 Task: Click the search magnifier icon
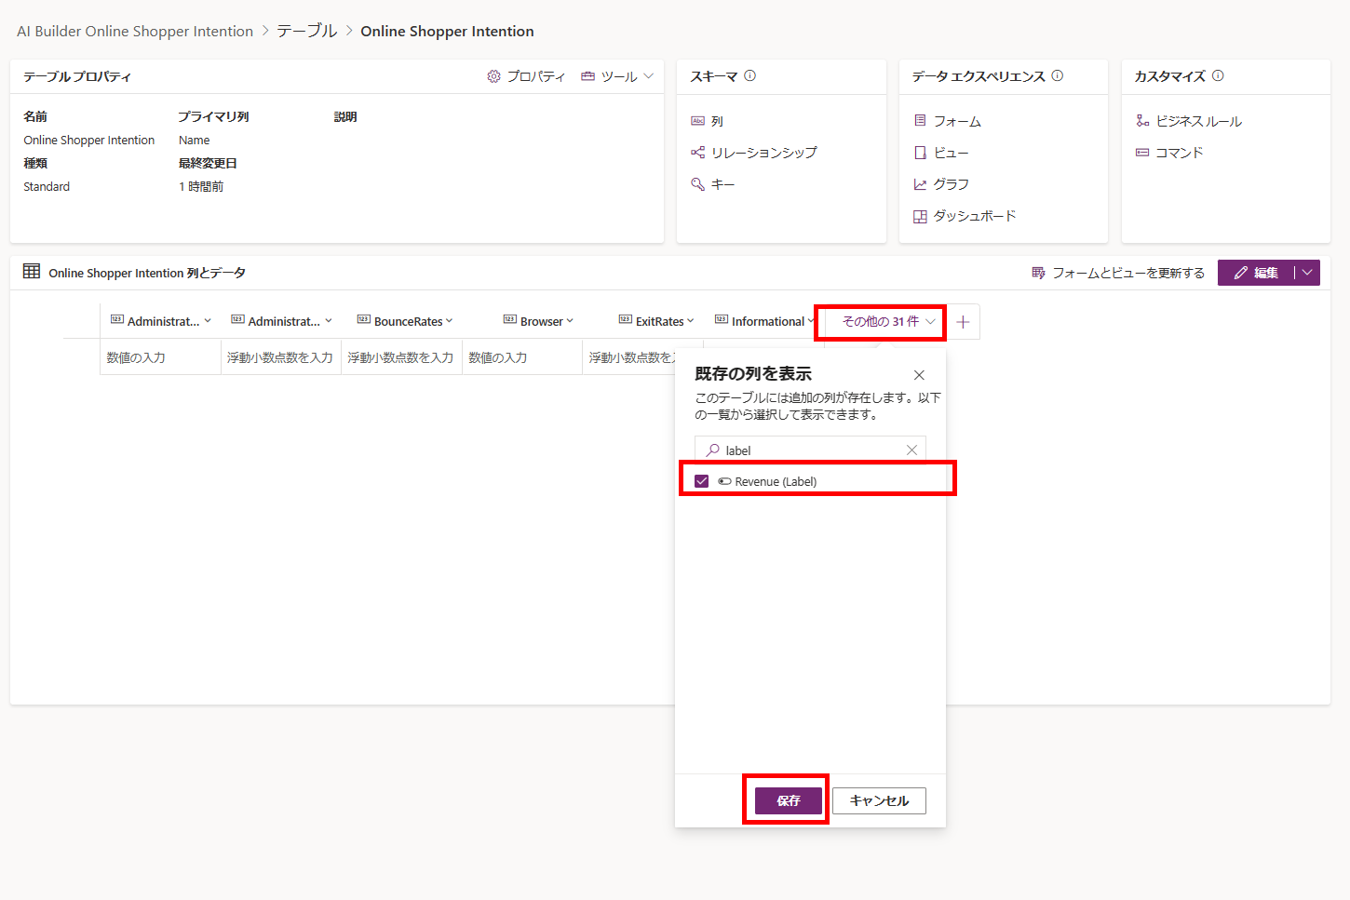point(712,450)
